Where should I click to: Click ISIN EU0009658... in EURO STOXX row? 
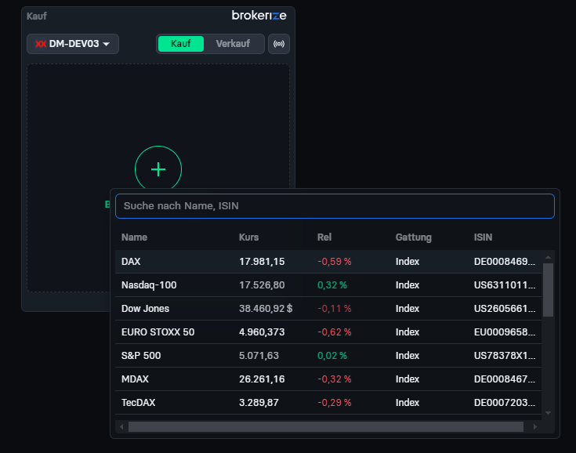point(505,332)
